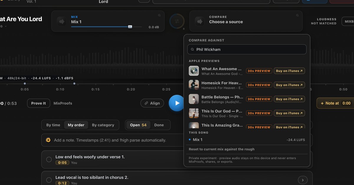The width and height of the screenshot is (354, 185).
Task: Click the note marker dot at 0:12 on the timeline
Action: pyautogui.click(x=74, y=84)
